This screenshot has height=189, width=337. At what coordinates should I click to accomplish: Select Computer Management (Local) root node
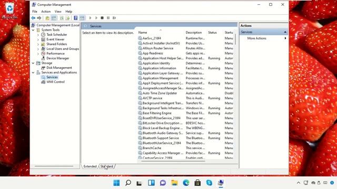[x=58, y=25]
